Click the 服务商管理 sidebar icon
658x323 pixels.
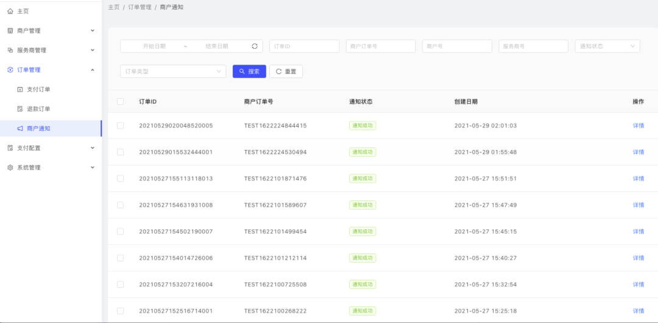10,50
